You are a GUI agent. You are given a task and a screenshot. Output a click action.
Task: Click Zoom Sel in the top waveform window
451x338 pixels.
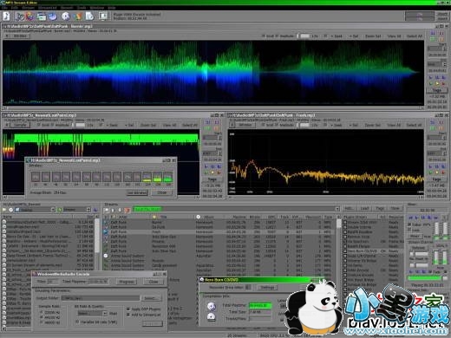click(x=373, y=36)
